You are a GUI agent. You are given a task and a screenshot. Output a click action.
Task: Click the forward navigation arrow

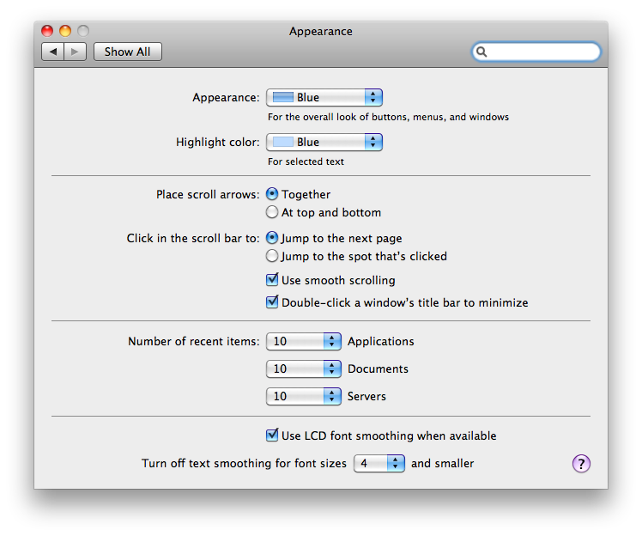(75, 52)
